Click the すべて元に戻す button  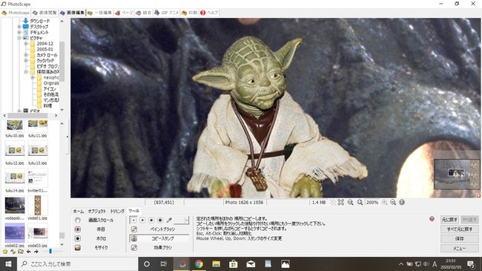point(459,229)
